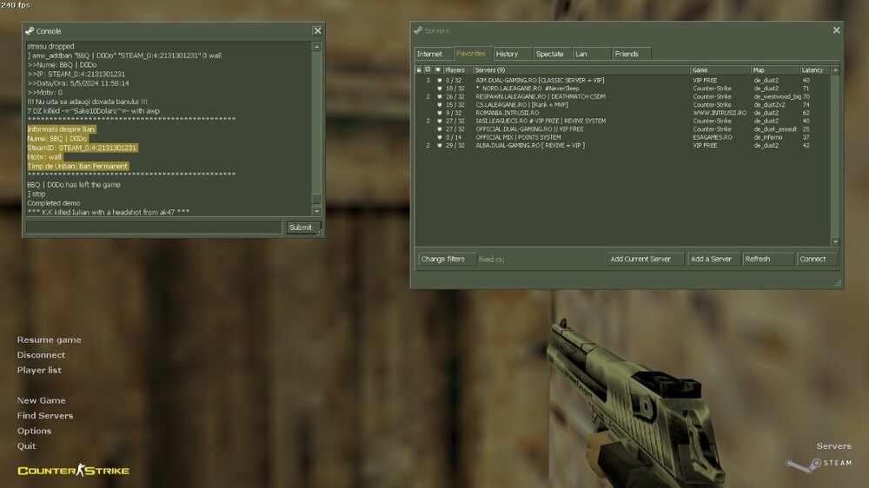Screen dimensions: 869x488
Task: Switch to the Internet tab
Action: (x=429, y=54)
